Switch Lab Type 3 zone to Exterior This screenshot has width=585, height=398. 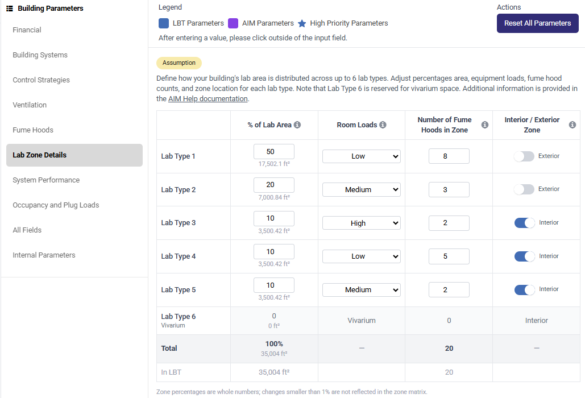pyautogui.click(x=525, y=223)
